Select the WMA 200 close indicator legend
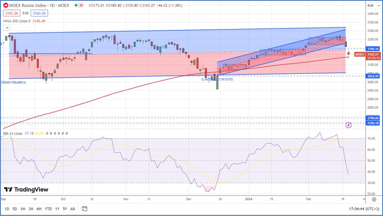 (x=16, y=21)
